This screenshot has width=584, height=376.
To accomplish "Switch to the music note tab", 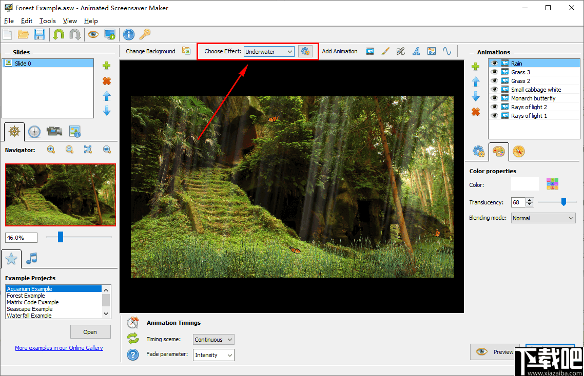I will (x=32, y=259).
